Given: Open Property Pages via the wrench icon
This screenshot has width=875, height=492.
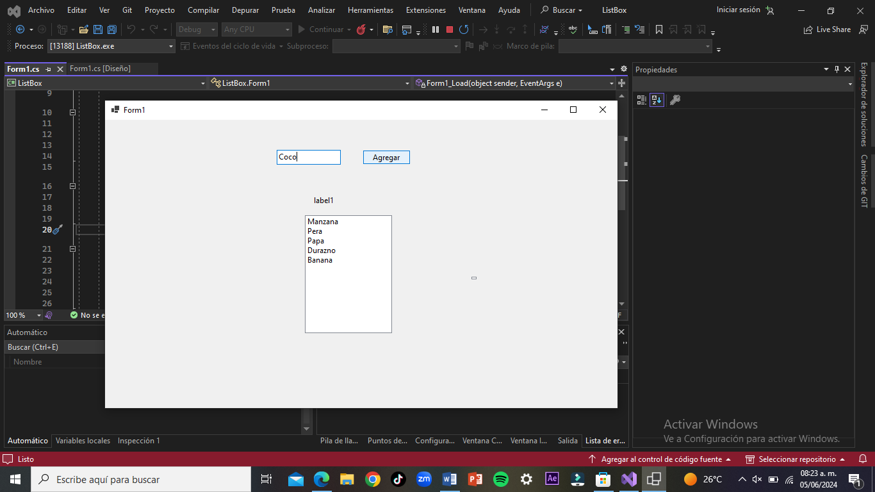Looking at the screenshot, I should click(x=675, y=100).
